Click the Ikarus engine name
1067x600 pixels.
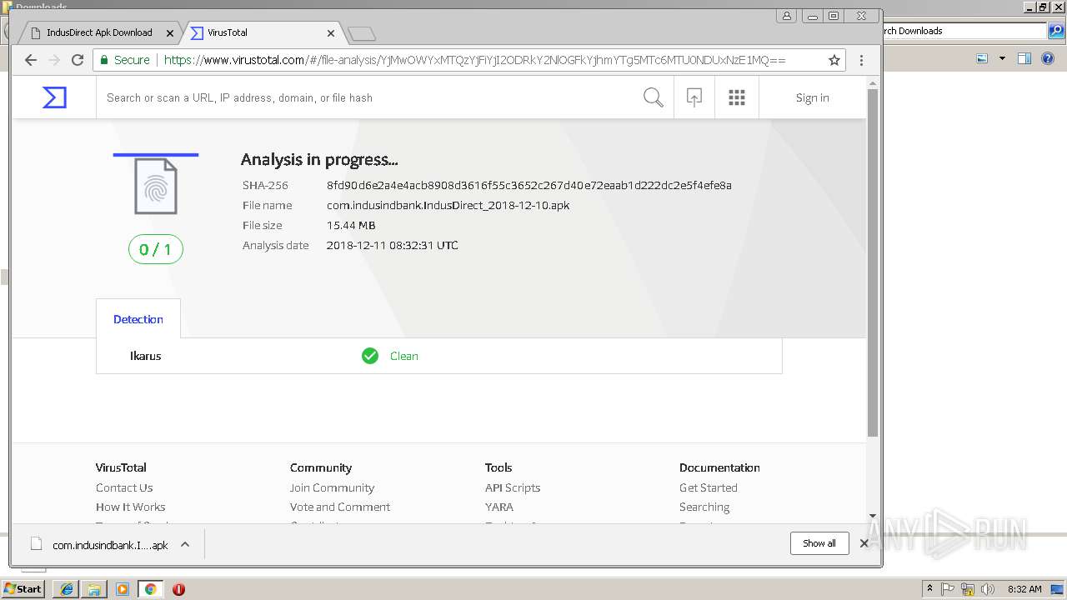click(x=146, y=356)
